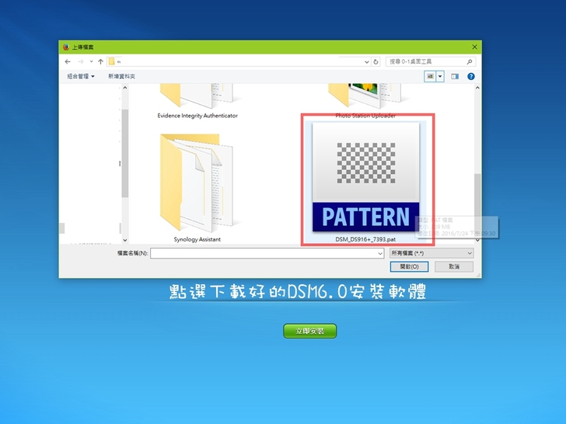This screenshot has width=566, height=424.
Task: Open recent locations chevron next to forward arrow
Action: (x=91, y=61)
